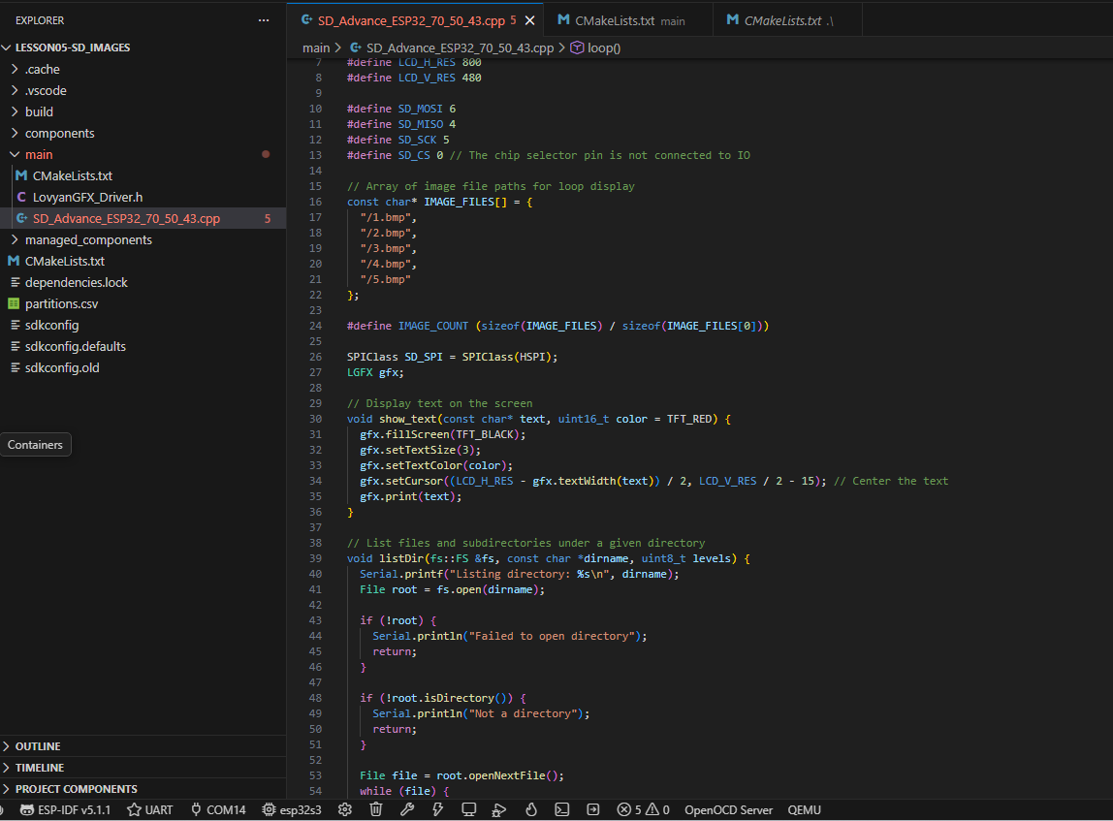Open Explorer more actions ellipsis menu
Viewport: 1113px width, 821px height.
(264, 20)
